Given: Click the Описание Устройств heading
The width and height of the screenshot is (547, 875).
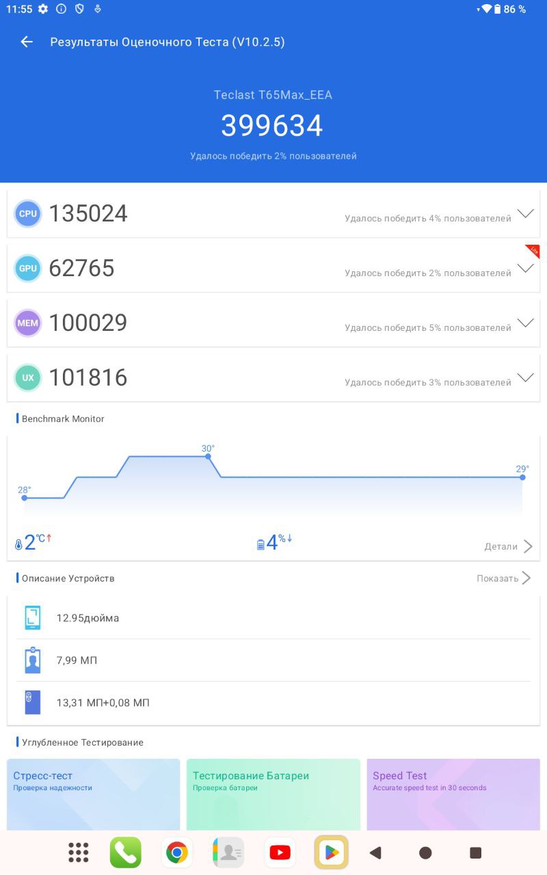Looking at the screenshot, I should (x=68, y=578).
